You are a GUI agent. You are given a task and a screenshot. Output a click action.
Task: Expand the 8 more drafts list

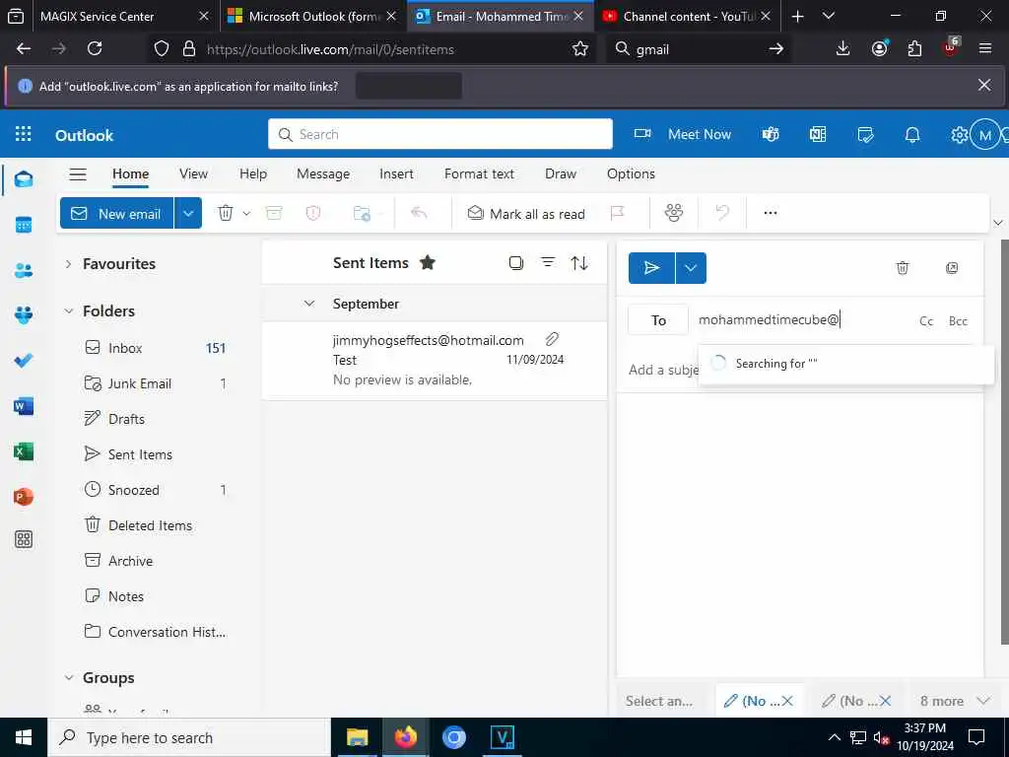(954, 701)
